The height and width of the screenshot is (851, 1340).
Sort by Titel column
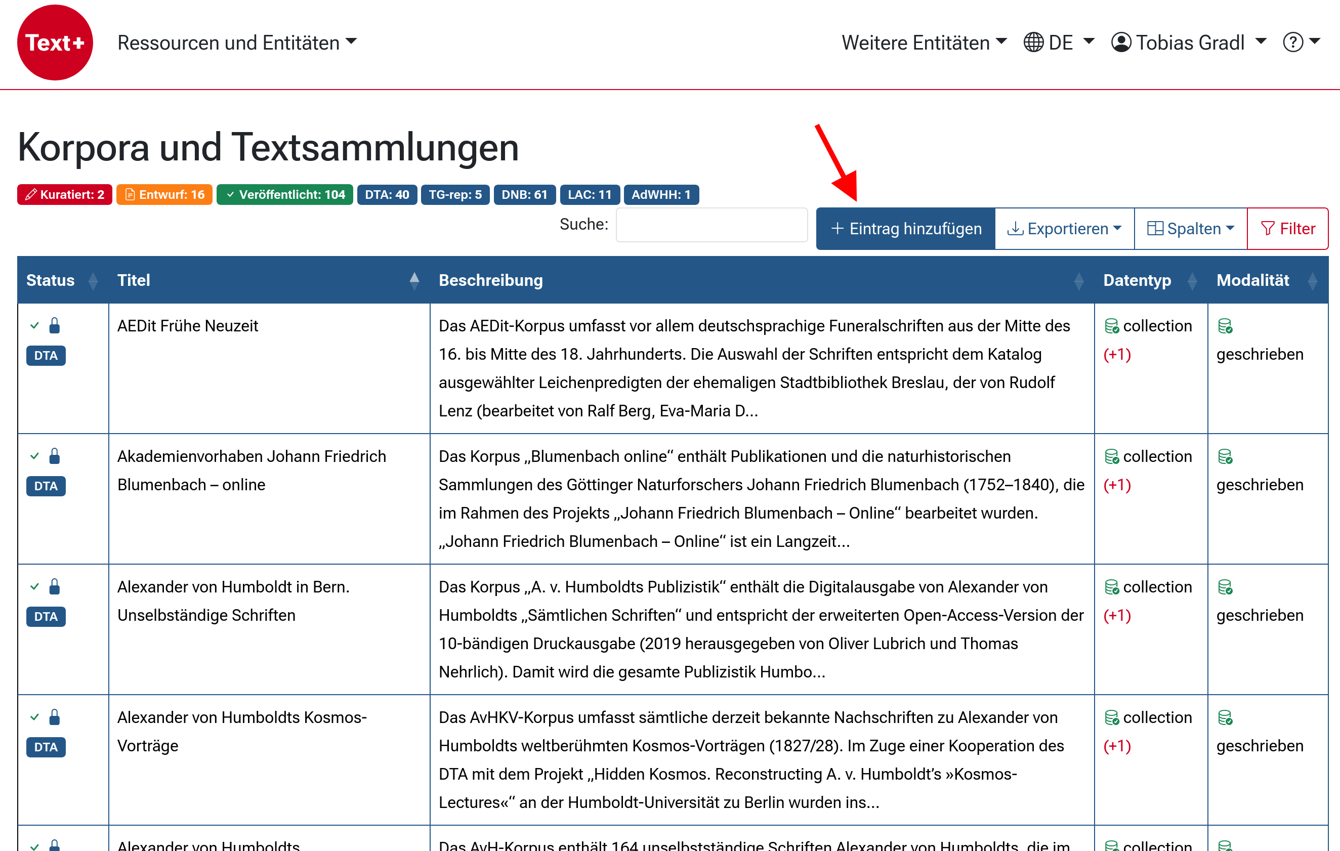point(269,280)
